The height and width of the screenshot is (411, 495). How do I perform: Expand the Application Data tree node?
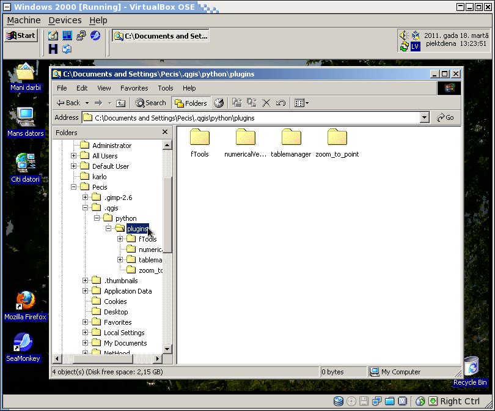(85, 291)
